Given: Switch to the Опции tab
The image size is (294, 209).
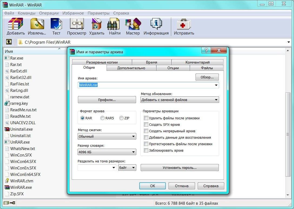Looking at the screenshot, I should (173, 68).
